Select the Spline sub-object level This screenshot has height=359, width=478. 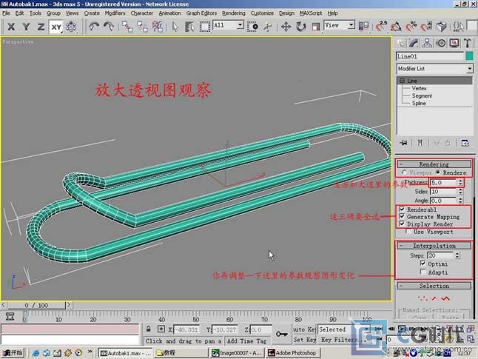pyautogui.click(x=419, y=103)
